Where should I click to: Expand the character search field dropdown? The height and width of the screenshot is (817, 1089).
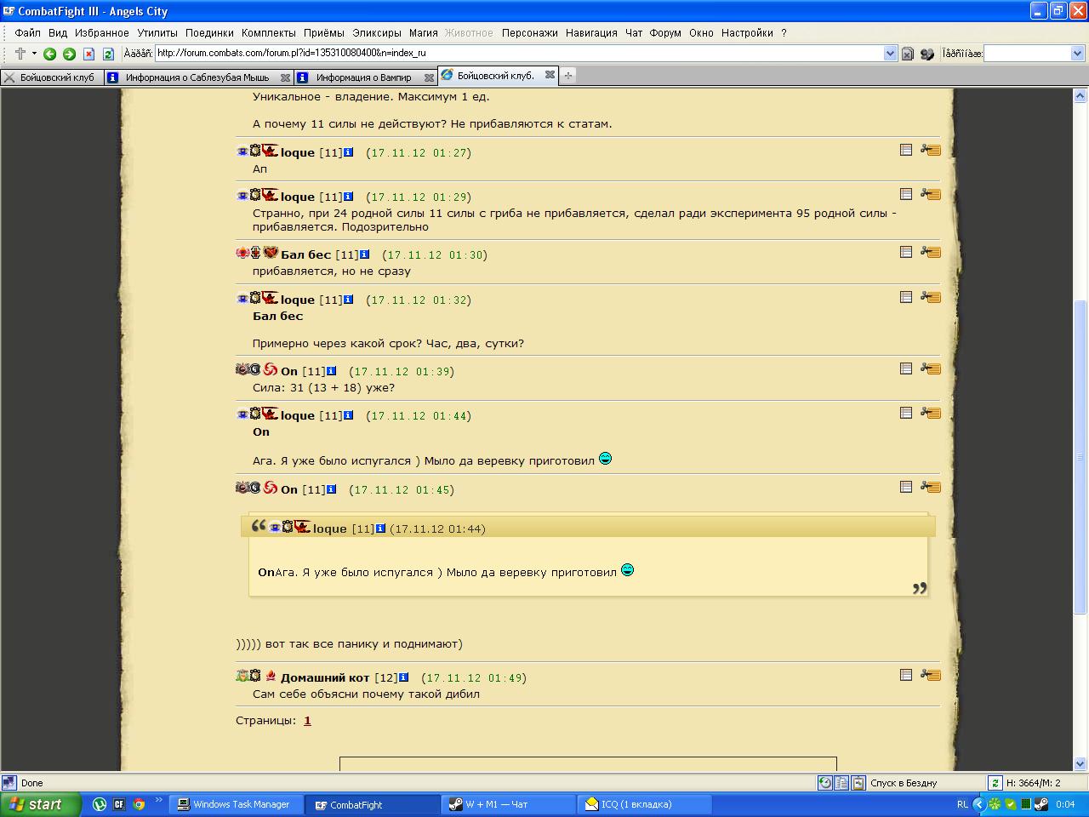1076,54
